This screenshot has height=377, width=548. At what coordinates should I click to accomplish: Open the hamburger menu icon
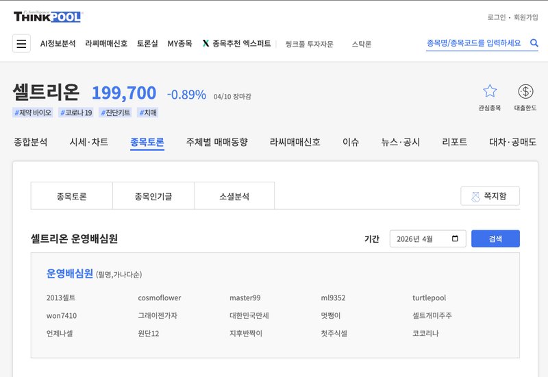21,43
